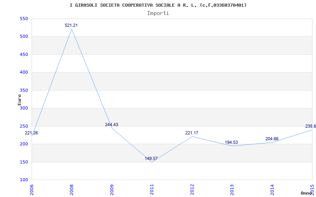Select the 239.8 data label
Image resolution: width=316 pixels, height=197 pixels.
pyautogui.click(x=310, y=126)
